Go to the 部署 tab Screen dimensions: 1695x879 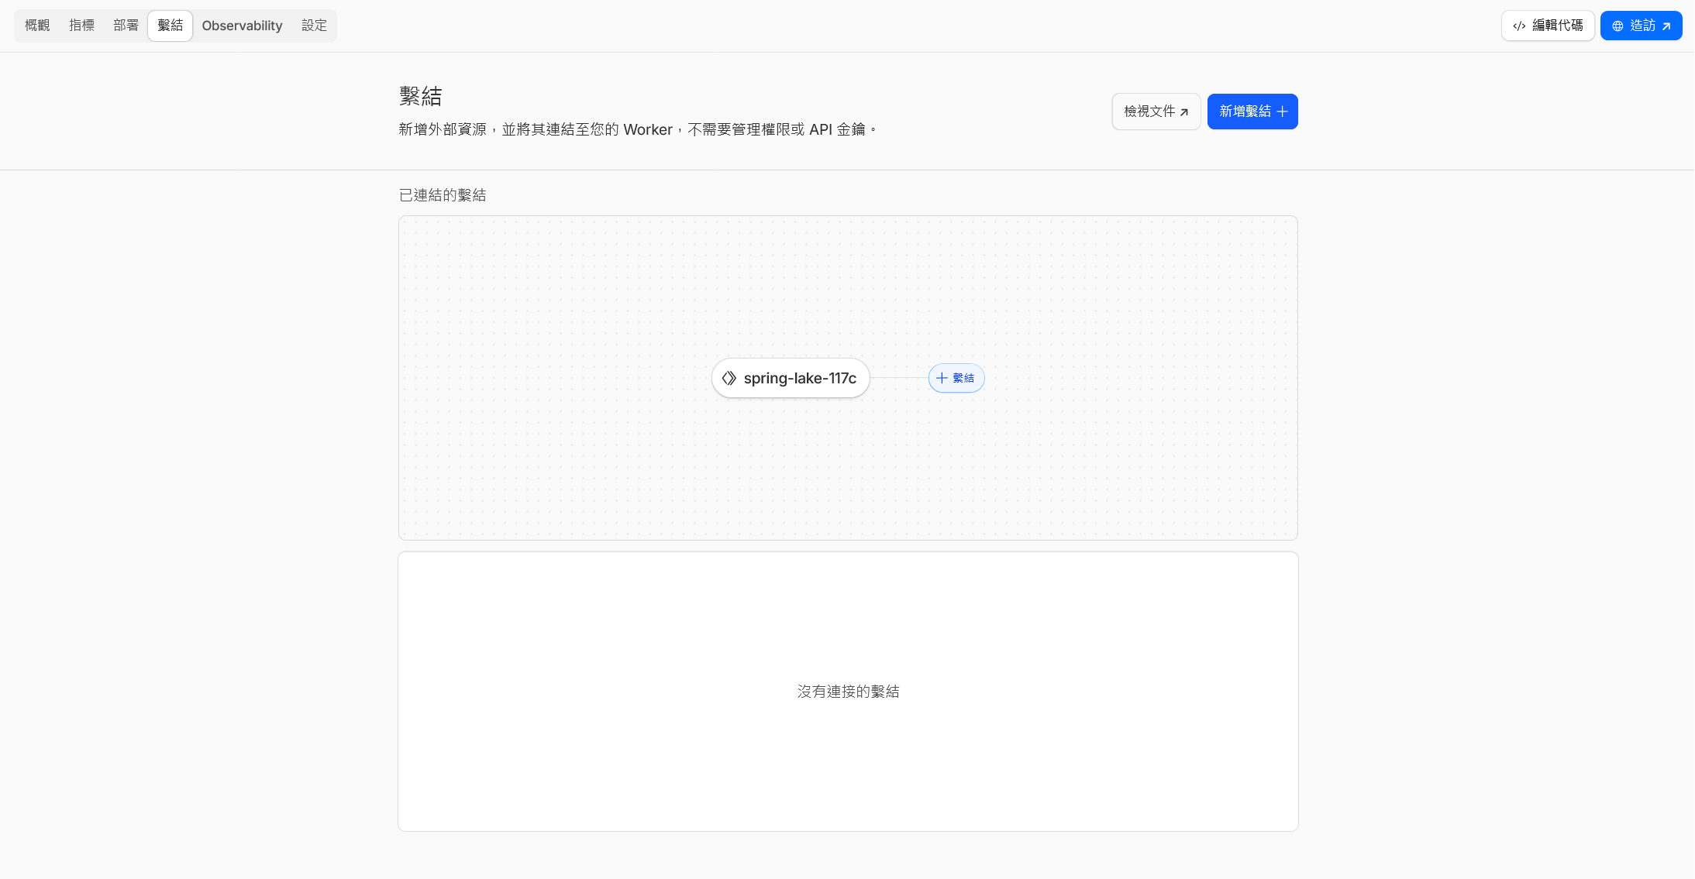pos(126,26)
